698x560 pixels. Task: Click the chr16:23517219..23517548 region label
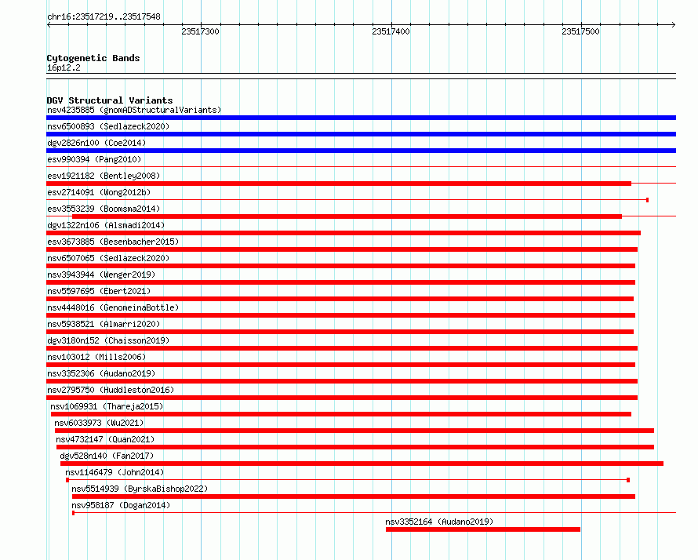click(x=104, y=17)
